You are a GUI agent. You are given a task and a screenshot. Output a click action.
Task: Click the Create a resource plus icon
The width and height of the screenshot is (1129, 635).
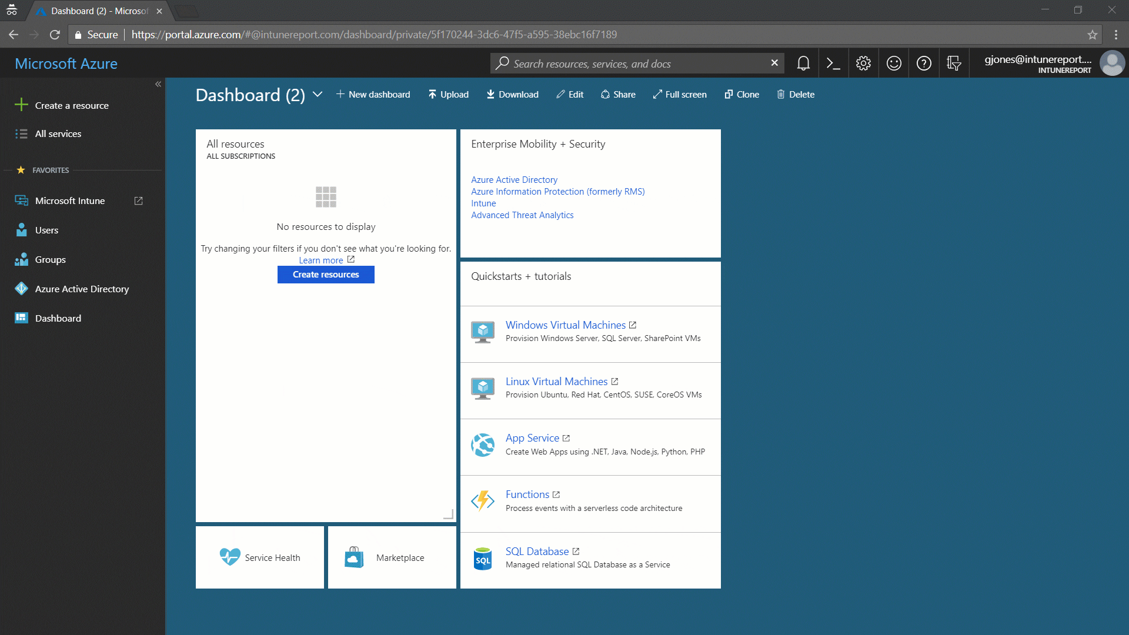(x=21, y=105)
